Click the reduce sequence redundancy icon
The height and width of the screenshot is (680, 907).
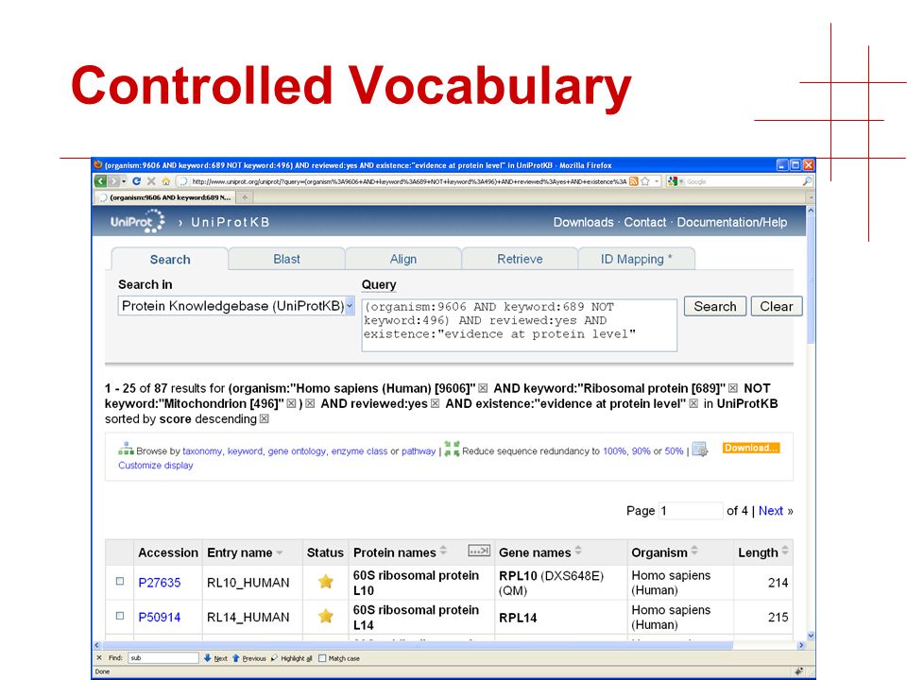pyautogui.click(x=452, y=449)
